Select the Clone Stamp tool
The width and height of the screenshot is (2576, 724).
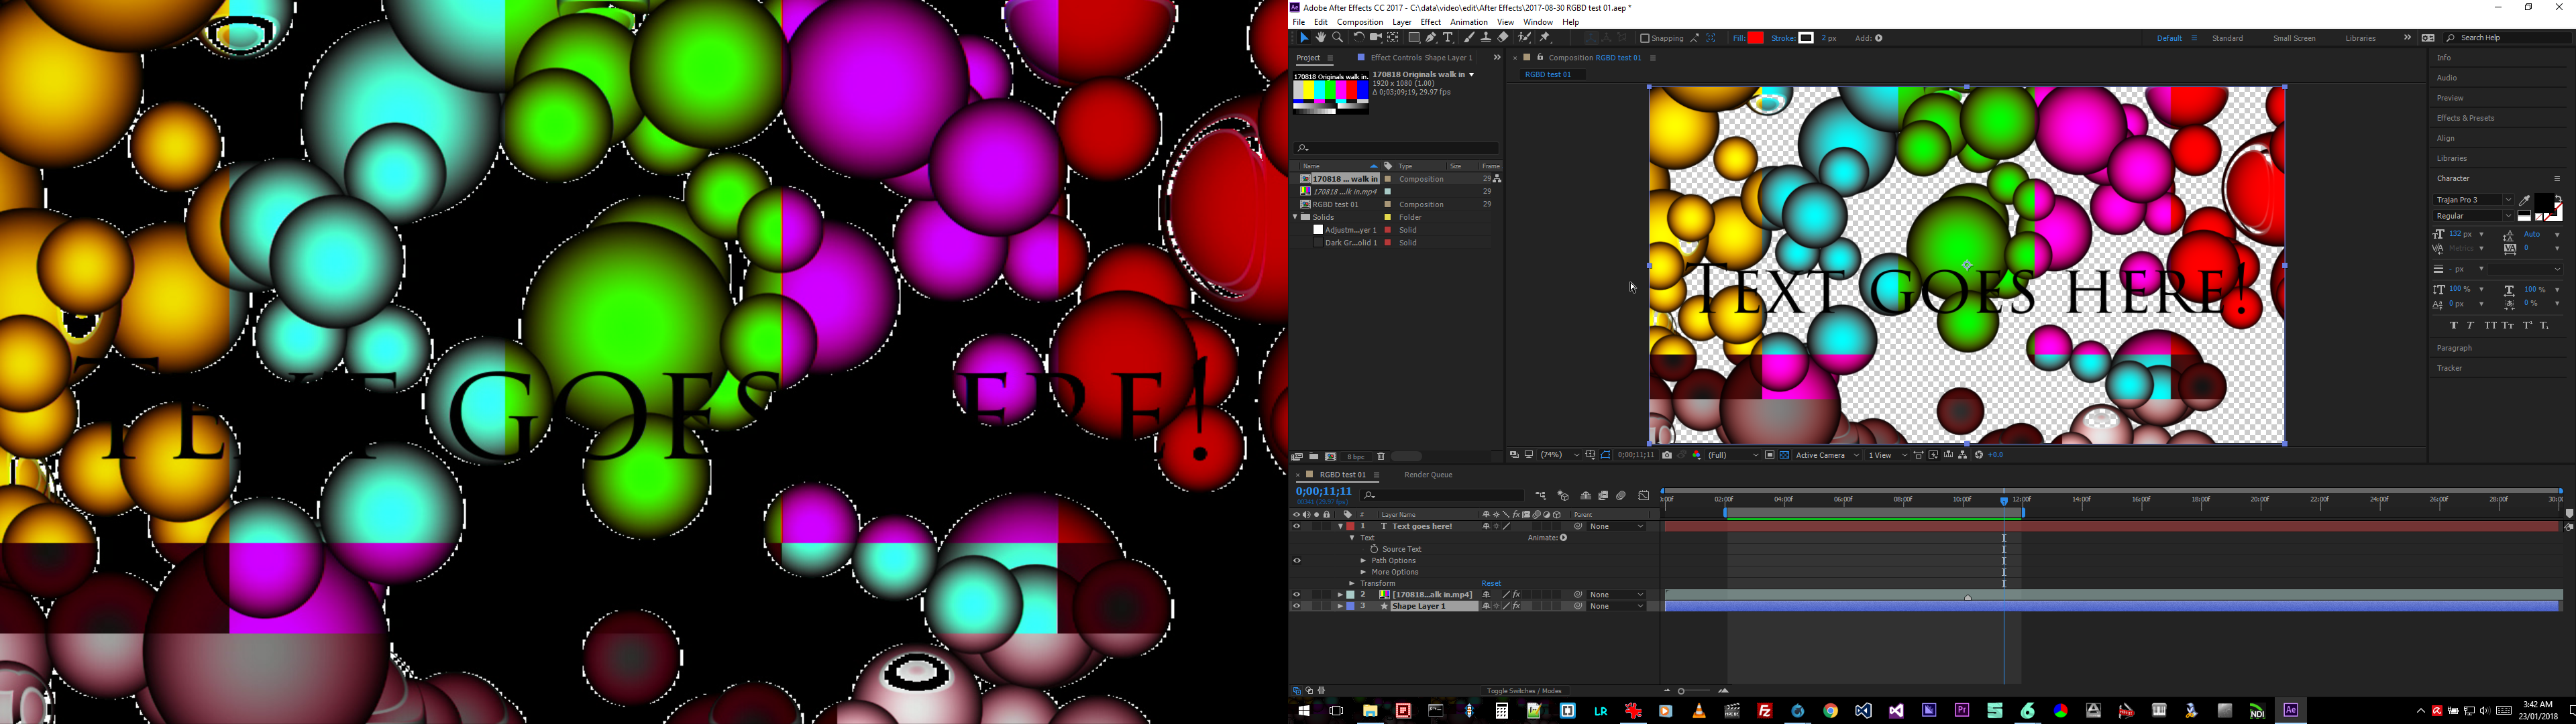(x=1486, y=38)
